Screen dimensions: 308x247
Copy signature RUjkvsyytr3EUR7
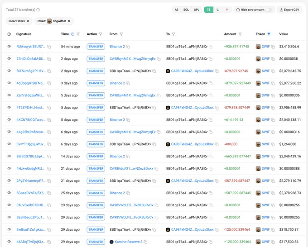tap(49, 47)
